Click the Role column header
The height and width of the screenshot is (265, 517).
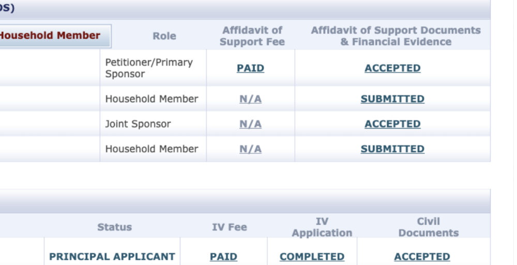(x=164, y=36)
